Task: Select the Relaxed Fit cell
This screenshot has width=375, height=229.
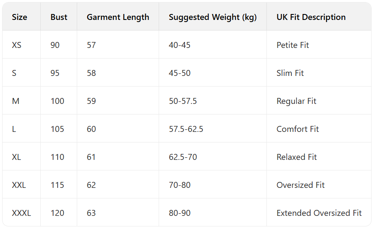Action: click(x=297, y=157)
